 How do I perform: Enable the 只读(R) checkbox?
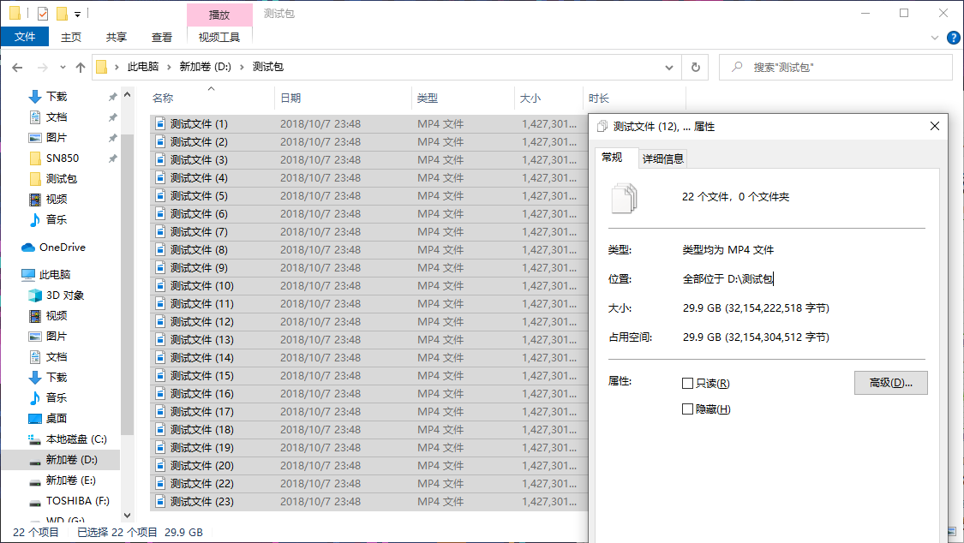[x=687, y=384]
